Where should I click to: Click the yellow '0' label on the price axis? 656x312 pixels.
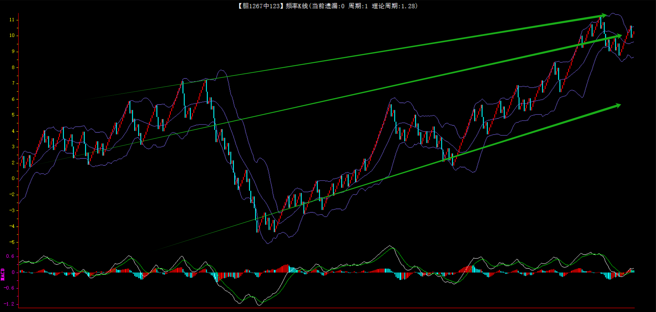click(x=13, y=178)
